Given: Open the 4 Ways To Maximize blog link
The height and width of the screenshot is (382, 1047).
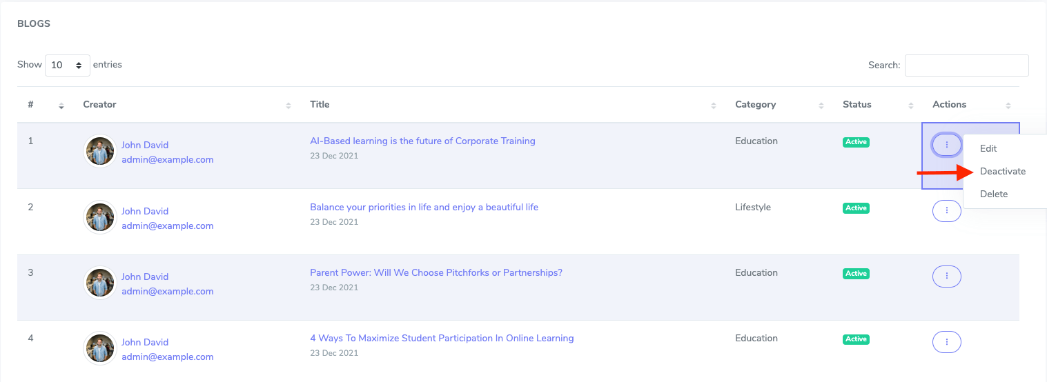Looking at the screenshot, I should click(x=442, y=338).
